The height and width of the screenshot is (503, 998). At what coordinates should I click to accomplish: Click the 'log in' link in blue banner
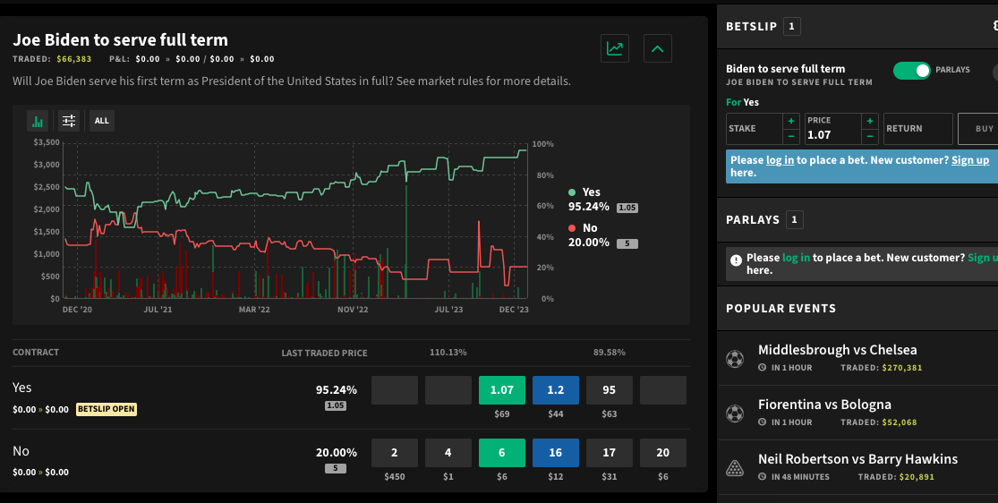[x=780, y=160]
